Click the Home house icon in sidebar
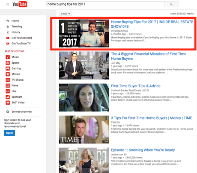The height and width of the screenshot is (173, 197). point(8,21)
